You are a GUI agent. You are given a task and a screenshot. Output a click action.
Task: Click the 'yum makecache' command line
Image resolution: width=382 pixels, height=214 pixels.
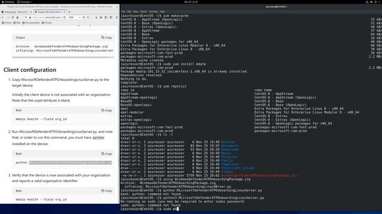pos(155,16)
